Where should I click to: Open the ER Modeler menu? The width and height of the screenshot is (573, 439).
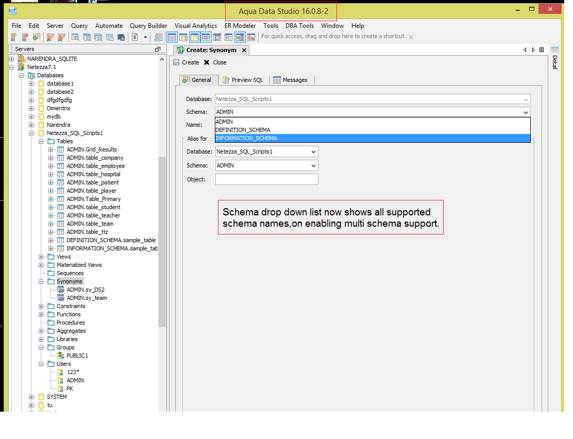pos(240,26)
